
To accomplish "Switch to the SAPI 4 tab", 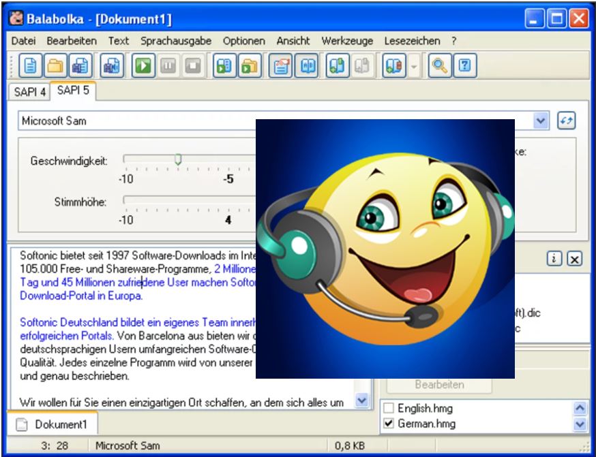I will point(29,92).
